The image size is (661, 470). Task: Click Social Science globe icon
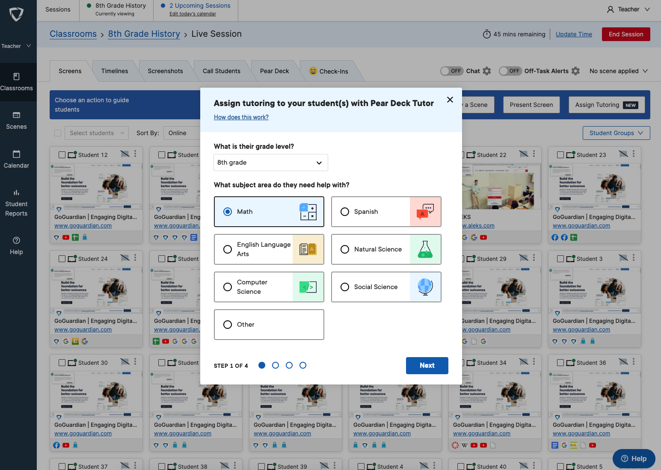425,287
